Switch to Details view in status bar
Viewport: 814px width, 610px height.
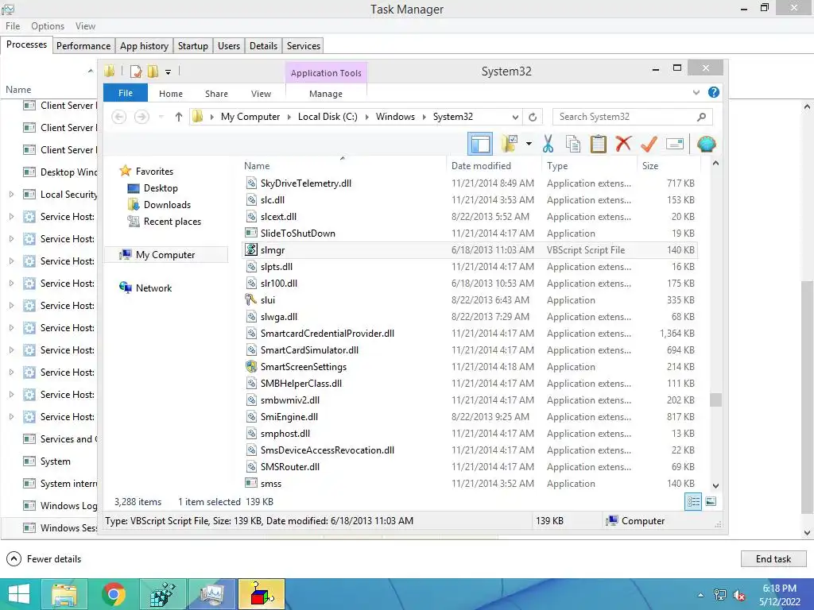(x=693, y=502)
